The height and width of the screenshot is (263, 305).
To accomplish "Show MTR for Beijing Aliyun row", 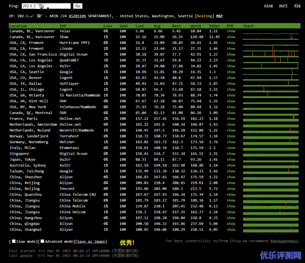I will tap(231, 183).
